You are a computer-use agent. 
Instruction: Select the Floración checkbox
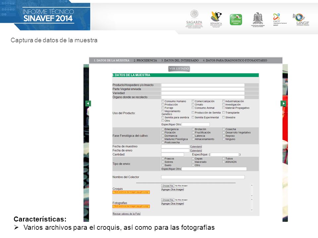point(163,132)
